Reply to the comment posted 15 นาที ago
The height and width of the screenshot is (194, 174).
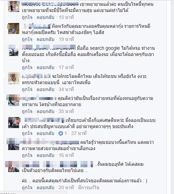coord(46,17)
